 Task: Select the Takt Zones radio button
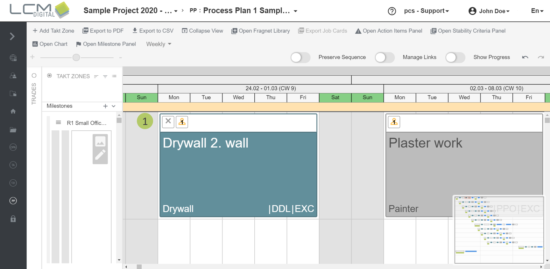tap(49, 76)
